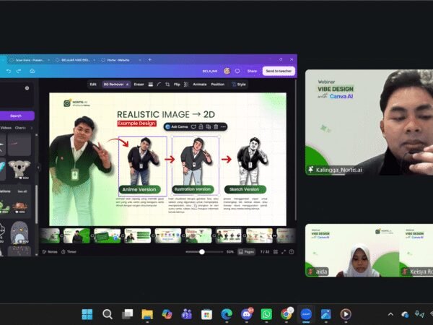
Task: Open the Position panel
Action: tap(218, 84)
